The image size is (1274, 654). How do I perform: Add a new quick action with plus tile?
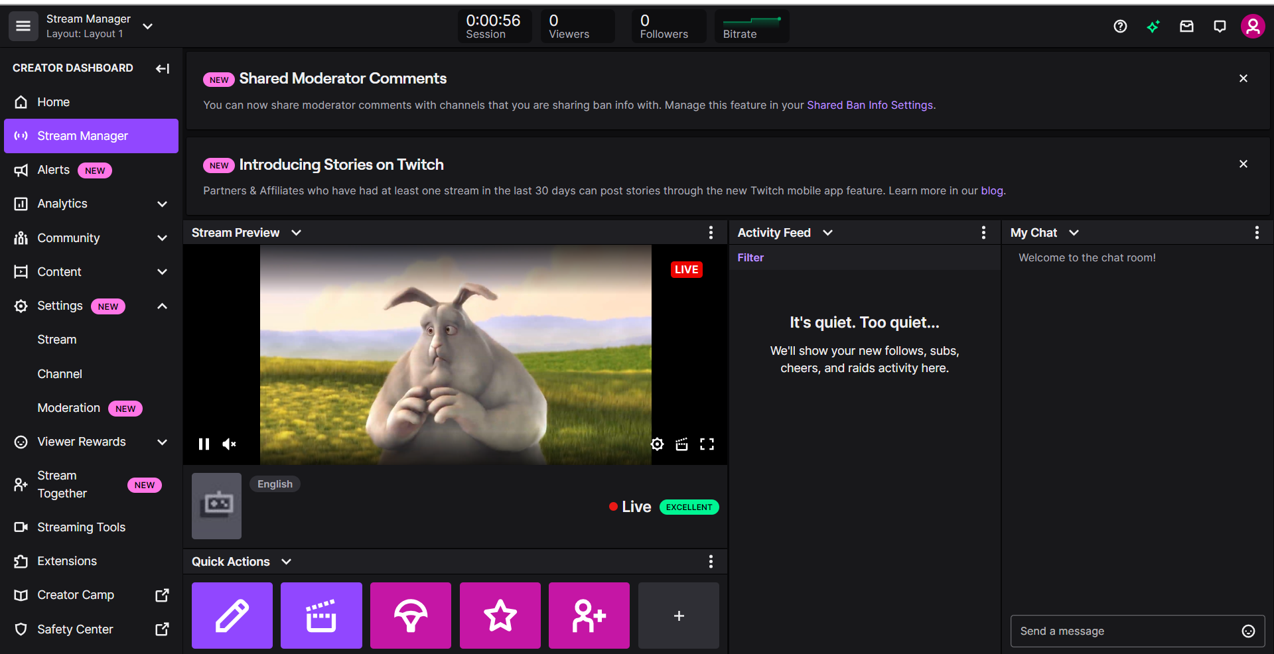[679, 616]
